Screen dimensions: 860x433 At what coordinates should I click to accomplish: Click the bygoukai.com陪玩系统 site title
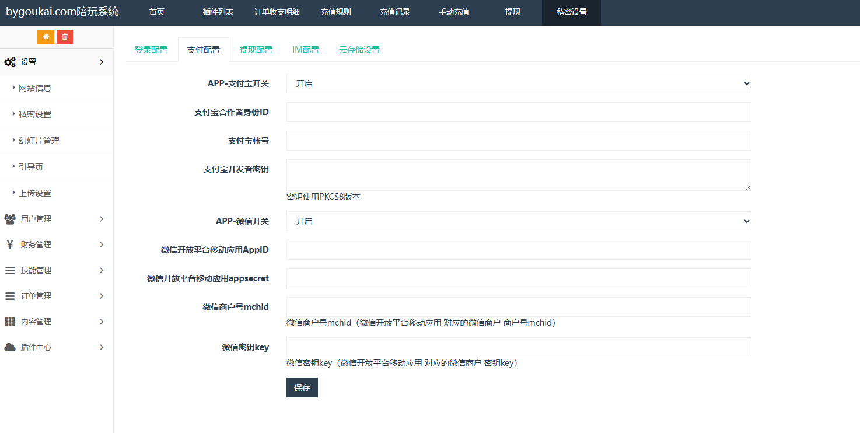coord(62,12)
